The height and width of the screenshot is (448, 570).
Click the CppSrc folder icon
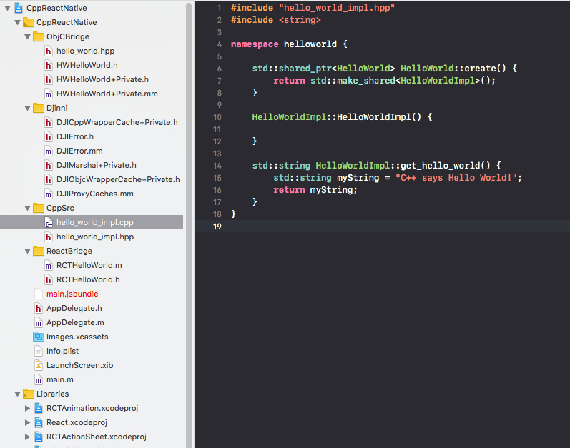tap(39, 209)
